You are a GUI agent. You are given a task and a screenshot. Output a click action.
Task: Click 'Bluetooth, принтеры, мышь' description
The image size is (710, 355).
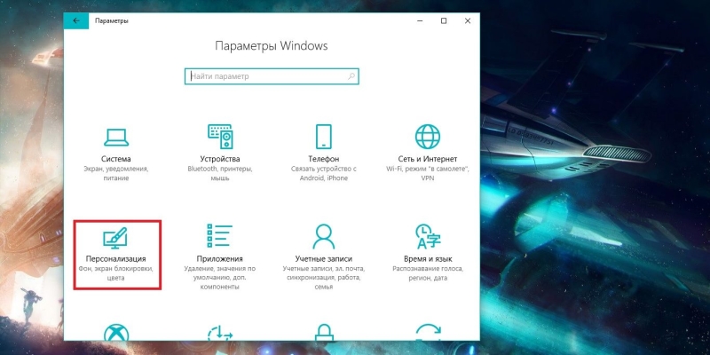coord(220,173)
